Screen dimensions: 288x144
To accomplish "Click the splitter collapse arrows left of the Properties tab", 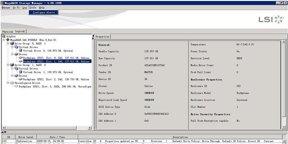I will 93,36.
